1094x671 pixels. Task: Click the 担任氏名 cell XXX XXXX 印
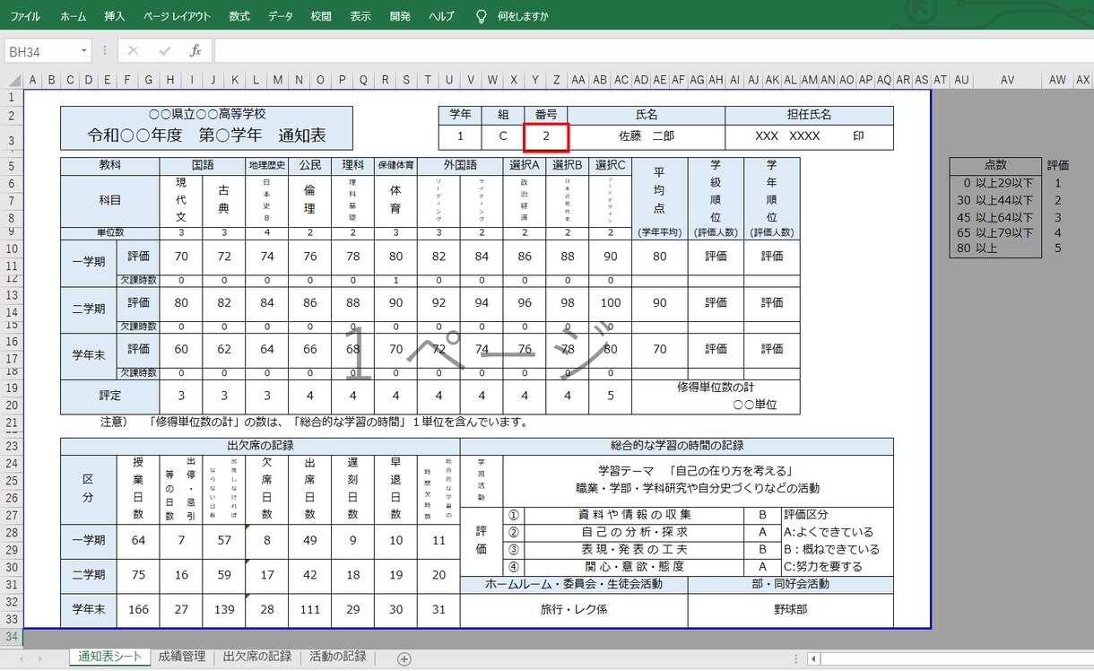(809, 137)
